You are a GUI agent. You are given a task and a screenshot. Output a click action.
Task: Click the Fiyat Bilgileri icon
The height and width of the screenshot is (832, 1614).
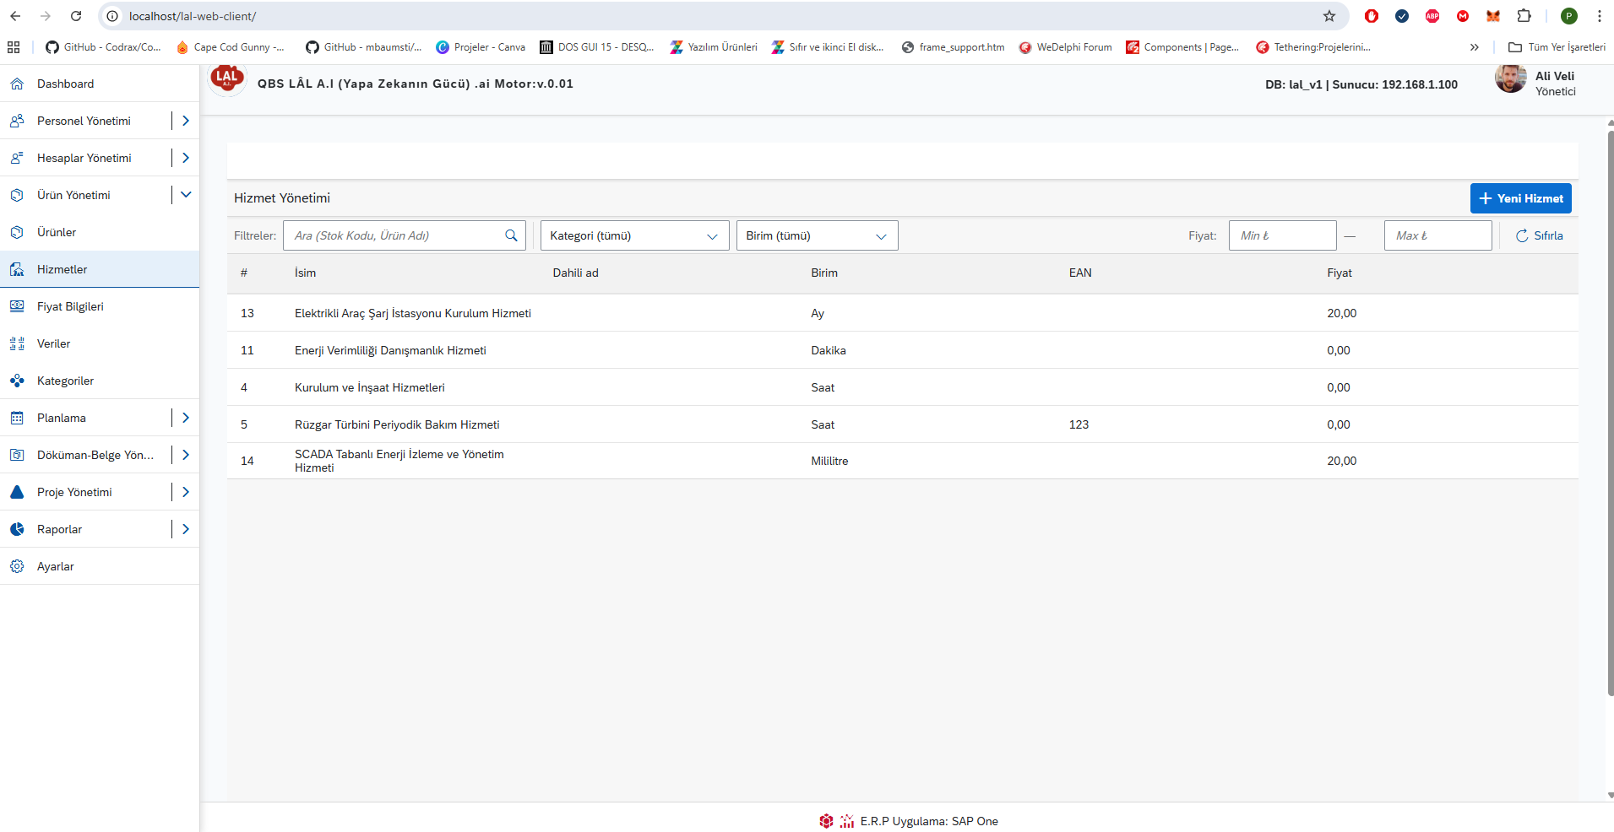click(x=17, y=306)
